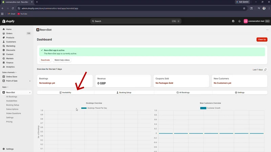Open Booking Setup in sidebar submenu
Image resolution: width=271 pixels, height=152 pixels.
(x=13, y=105)
